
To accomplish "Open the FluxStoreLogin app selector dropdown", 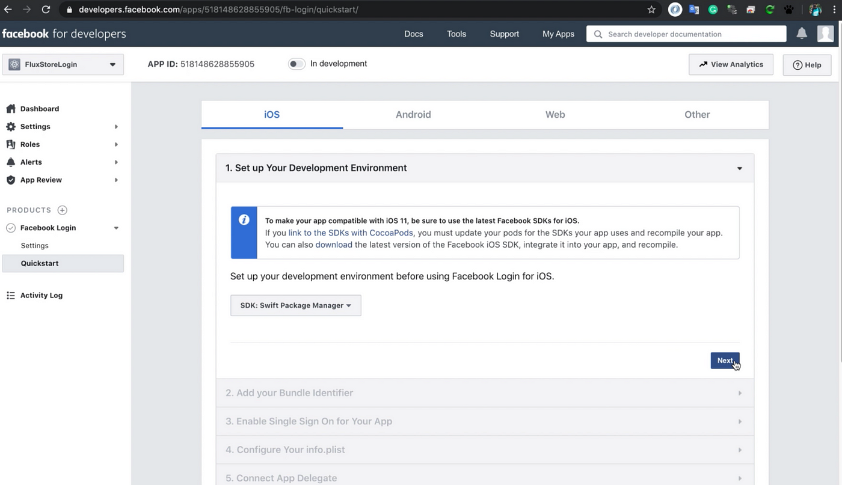I will click(x=63, y=64).
